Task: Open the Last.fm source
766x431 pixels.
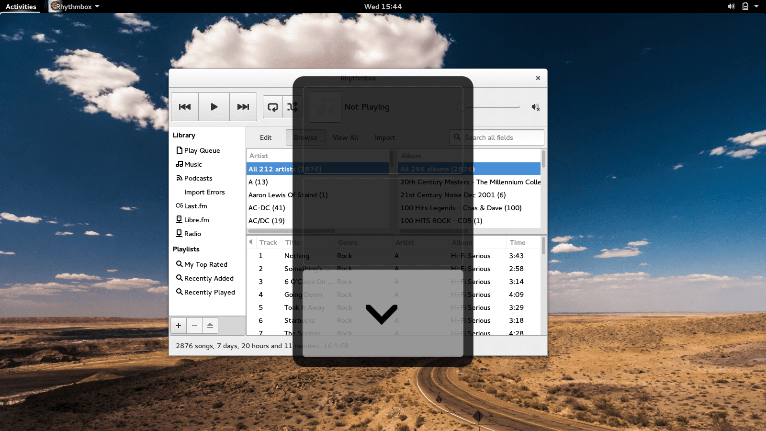Action: (x=191, y=206)
